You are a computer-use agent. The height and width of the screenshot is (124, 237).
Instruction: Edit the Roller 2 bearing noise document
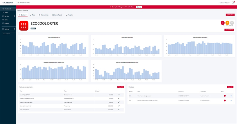click(x=119, y=109)
